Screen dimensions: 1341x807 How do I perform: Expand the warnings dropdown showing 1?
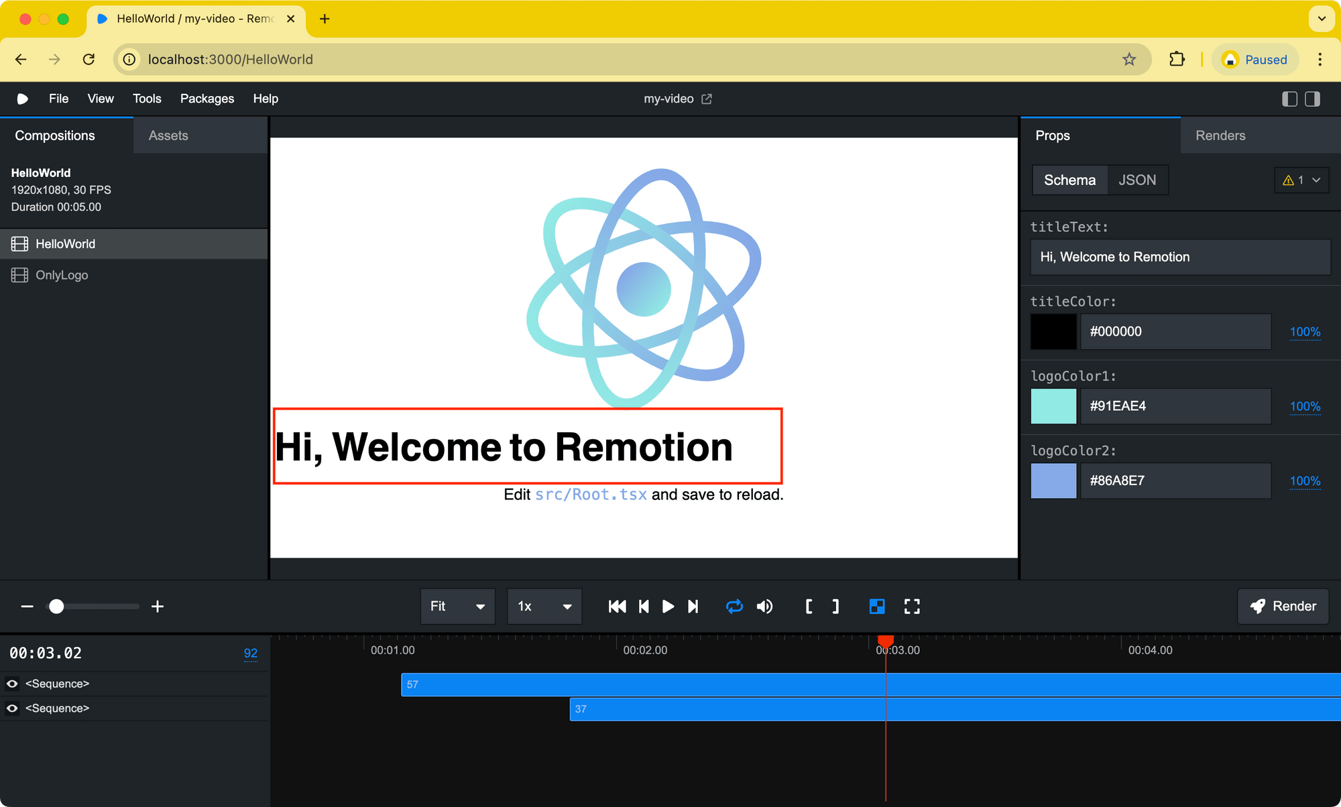(1301, 180)
